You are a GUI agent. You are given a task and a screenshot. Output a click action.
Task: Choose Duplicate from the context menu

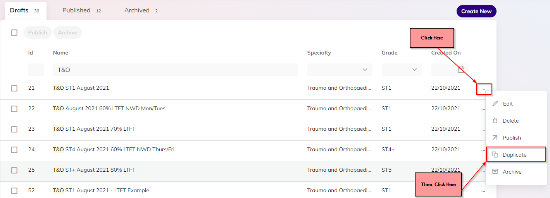pyautogui.click(x=516, y=155)
